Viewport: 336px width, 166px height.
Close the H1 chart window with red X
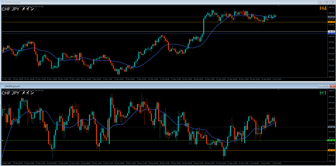[x=332, y=86]
